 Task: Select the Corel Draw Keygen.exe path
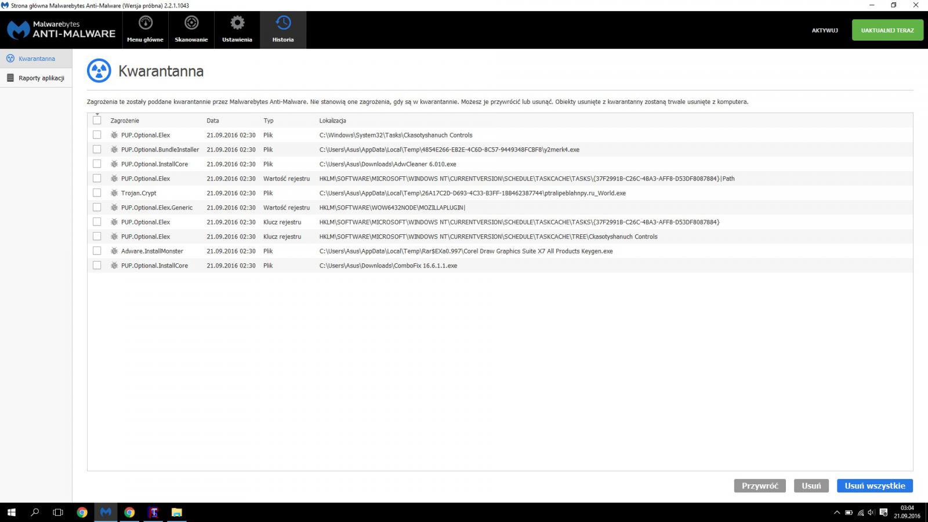click(x=466, y=251)
